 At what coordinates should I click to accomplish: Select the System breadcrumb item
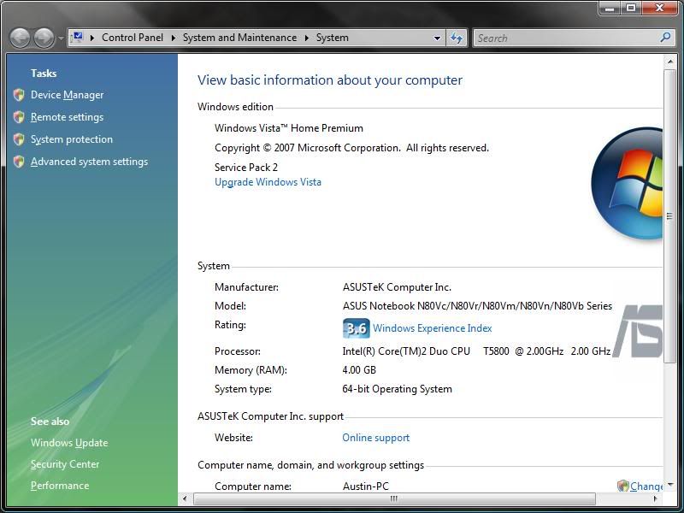click(332, 38)
